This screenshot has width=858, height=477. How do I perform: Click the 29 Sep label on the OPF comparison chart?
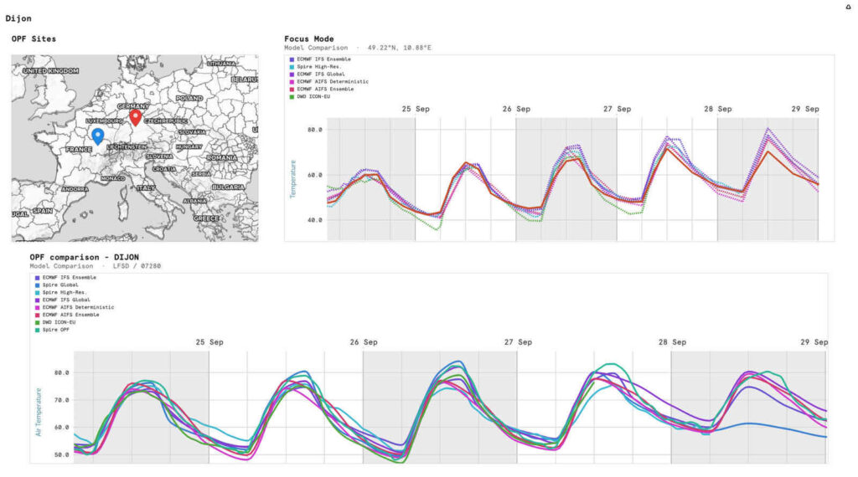[x=814, y=342]
